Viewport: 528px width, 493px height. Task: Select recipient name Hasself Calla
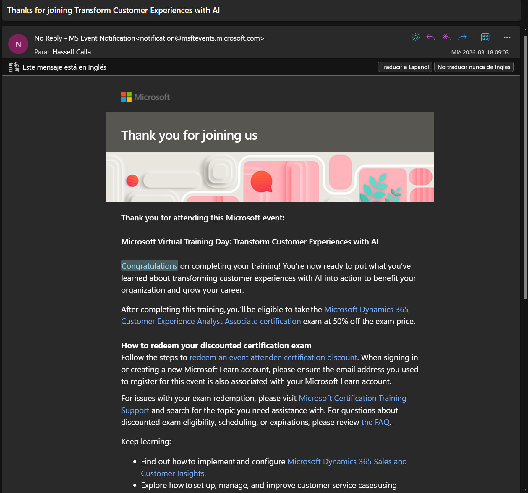point(71,52)
